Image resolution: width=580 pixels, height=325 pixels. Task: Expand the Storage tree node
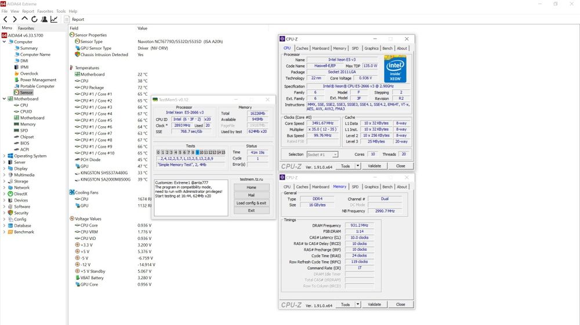(4, 181)
